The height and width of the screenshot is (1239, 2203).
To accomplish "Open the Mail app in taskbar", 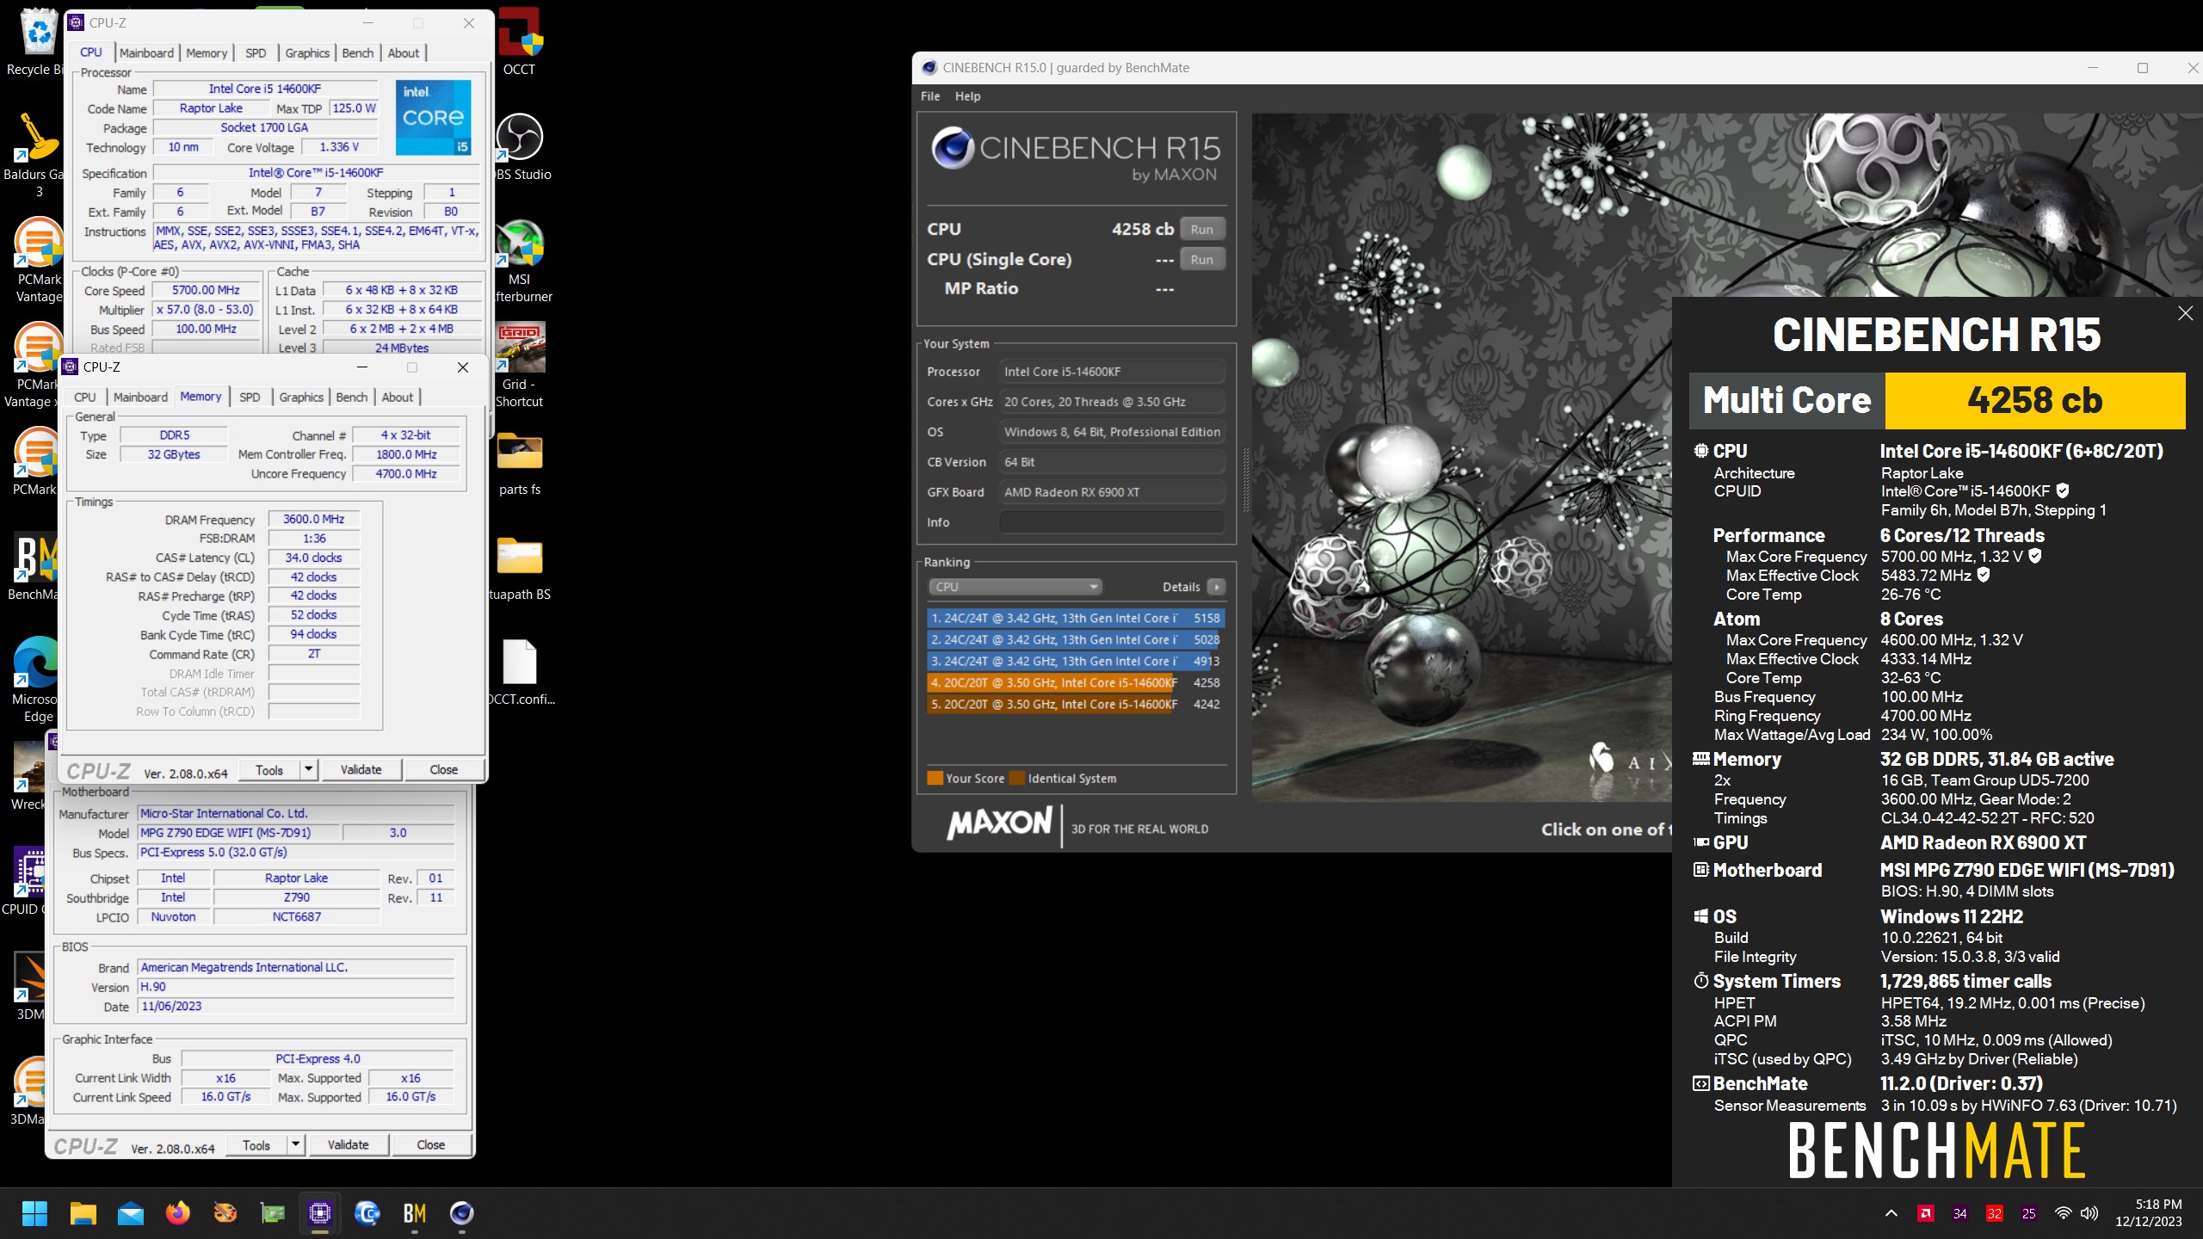I will click(x=131, y=1213).
